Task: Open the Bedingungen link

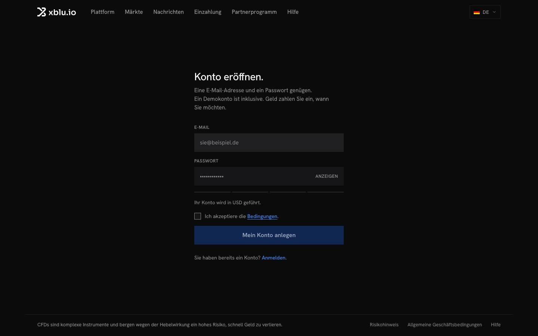Action: point(262,216)
